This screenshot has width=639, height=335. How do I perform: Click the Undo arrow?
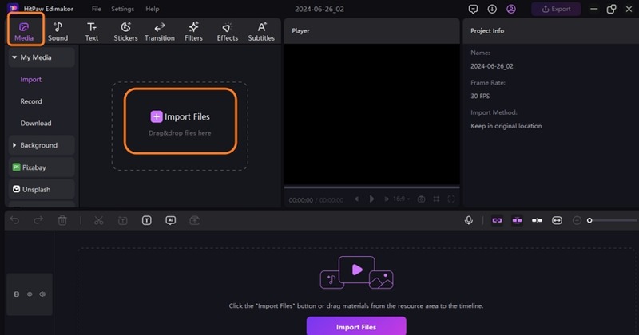pos(14,220)
